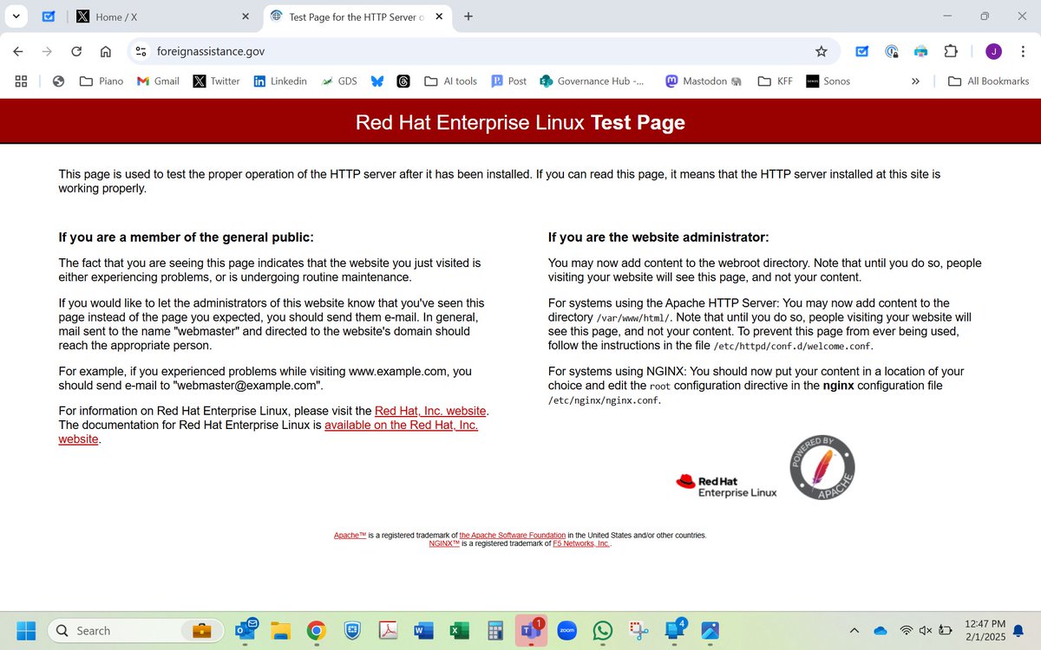1041x650 pixels.
Task: Open the tab search dropdown arrow
Action: click(16, 16)
